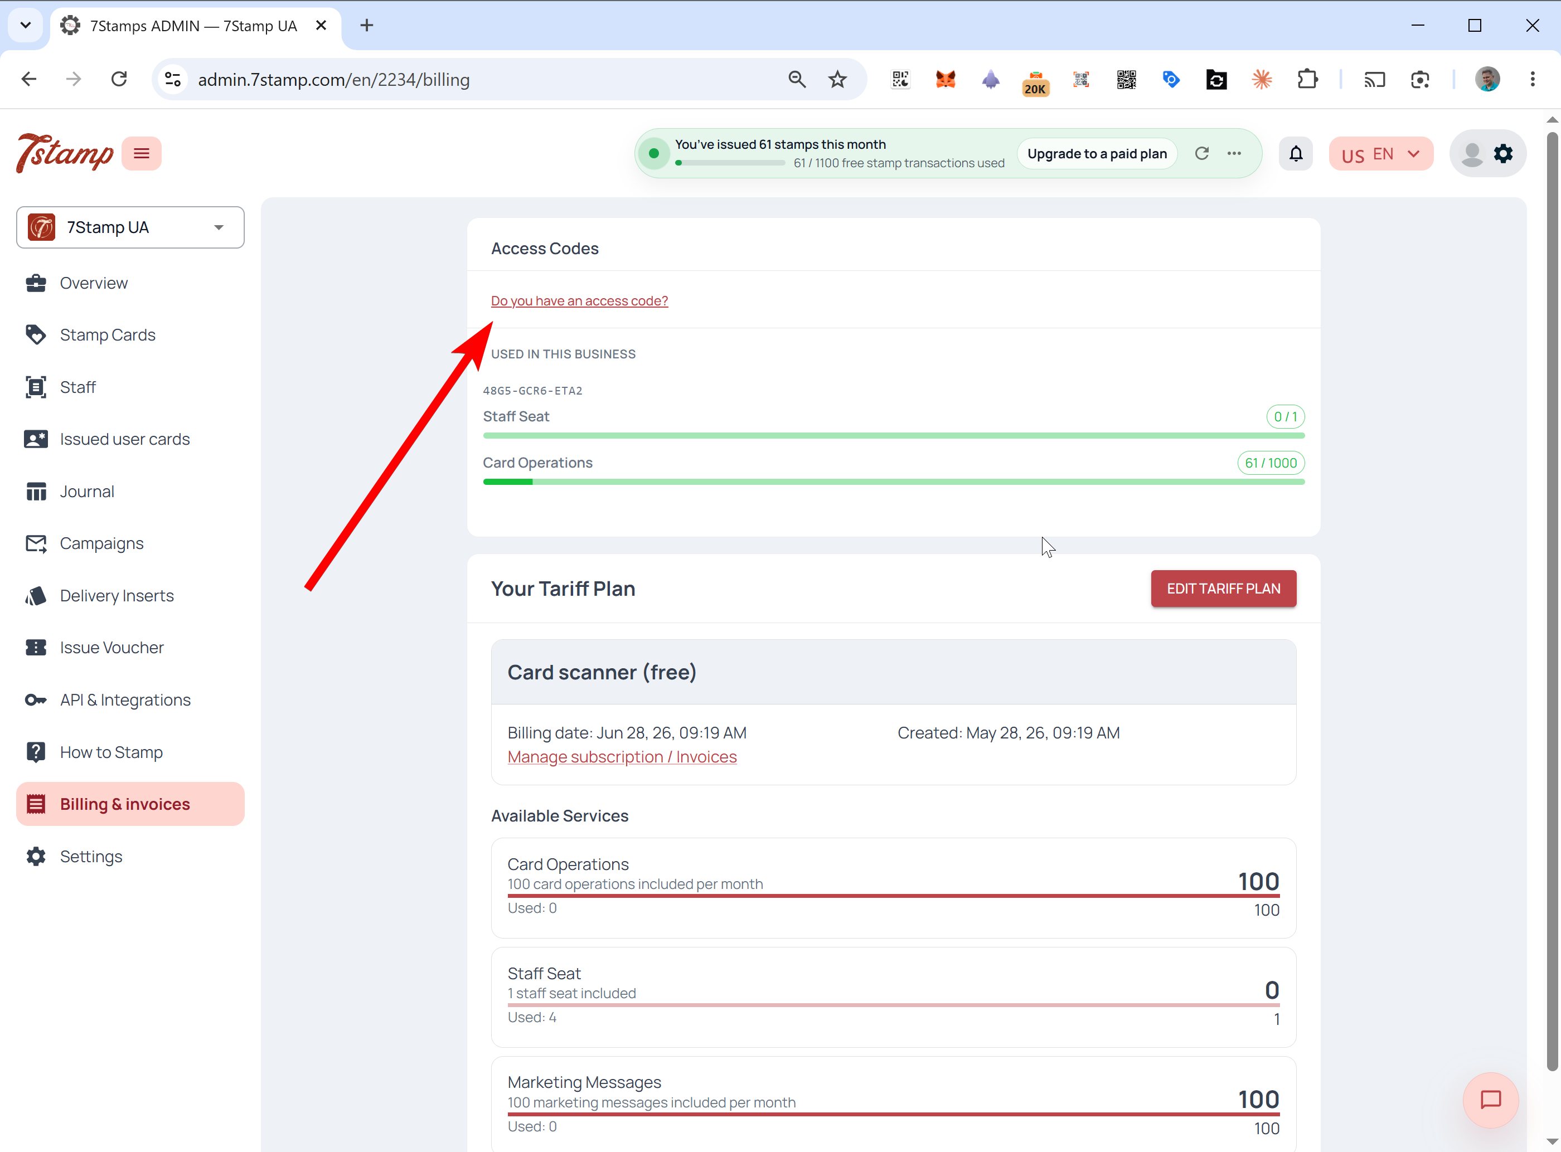Click the Delivery Inserts icon

click(36, 596)
